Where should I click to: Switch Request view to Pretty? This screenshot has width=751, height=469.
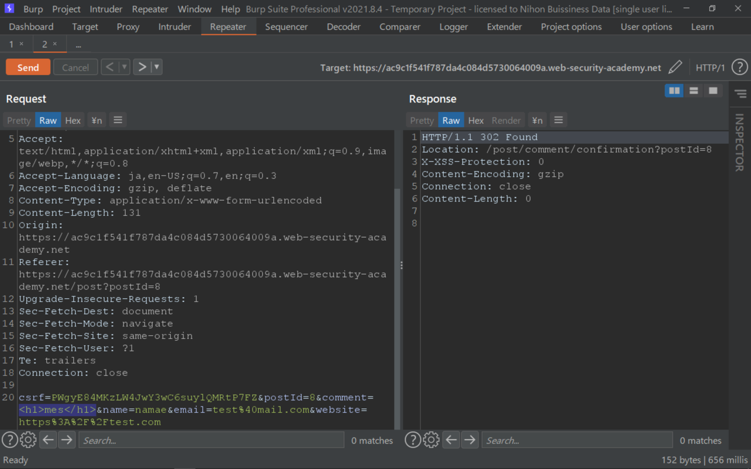coord(19,120)
